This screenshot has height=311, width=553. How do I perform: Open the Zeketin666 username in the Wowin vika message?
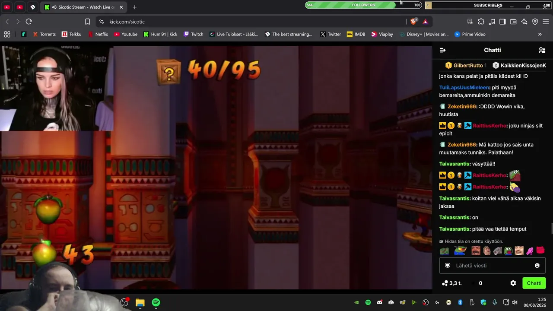(462, 107)
